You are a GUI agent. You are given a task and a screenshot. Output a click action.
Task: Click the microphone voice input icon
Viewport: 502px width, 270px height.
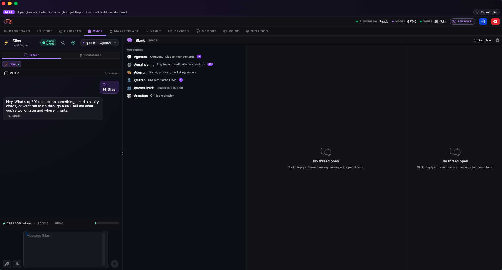coord(17,264)
